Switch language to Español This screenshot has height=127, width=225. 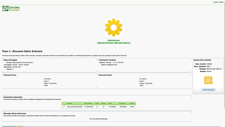(x=216, y=2)
